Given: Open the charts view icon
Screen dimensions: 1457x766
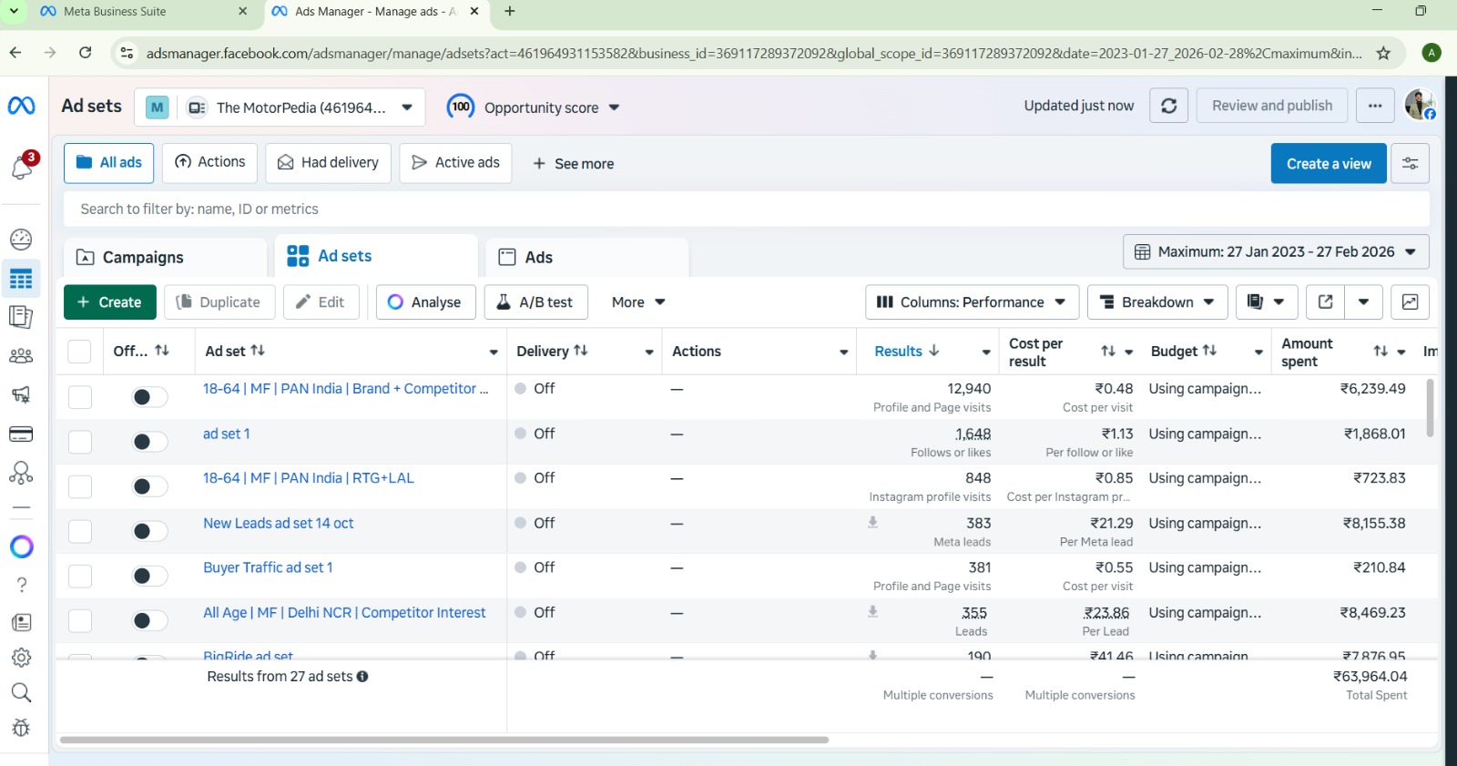Looking at the screenshot, I should (x=1410, y=302).
